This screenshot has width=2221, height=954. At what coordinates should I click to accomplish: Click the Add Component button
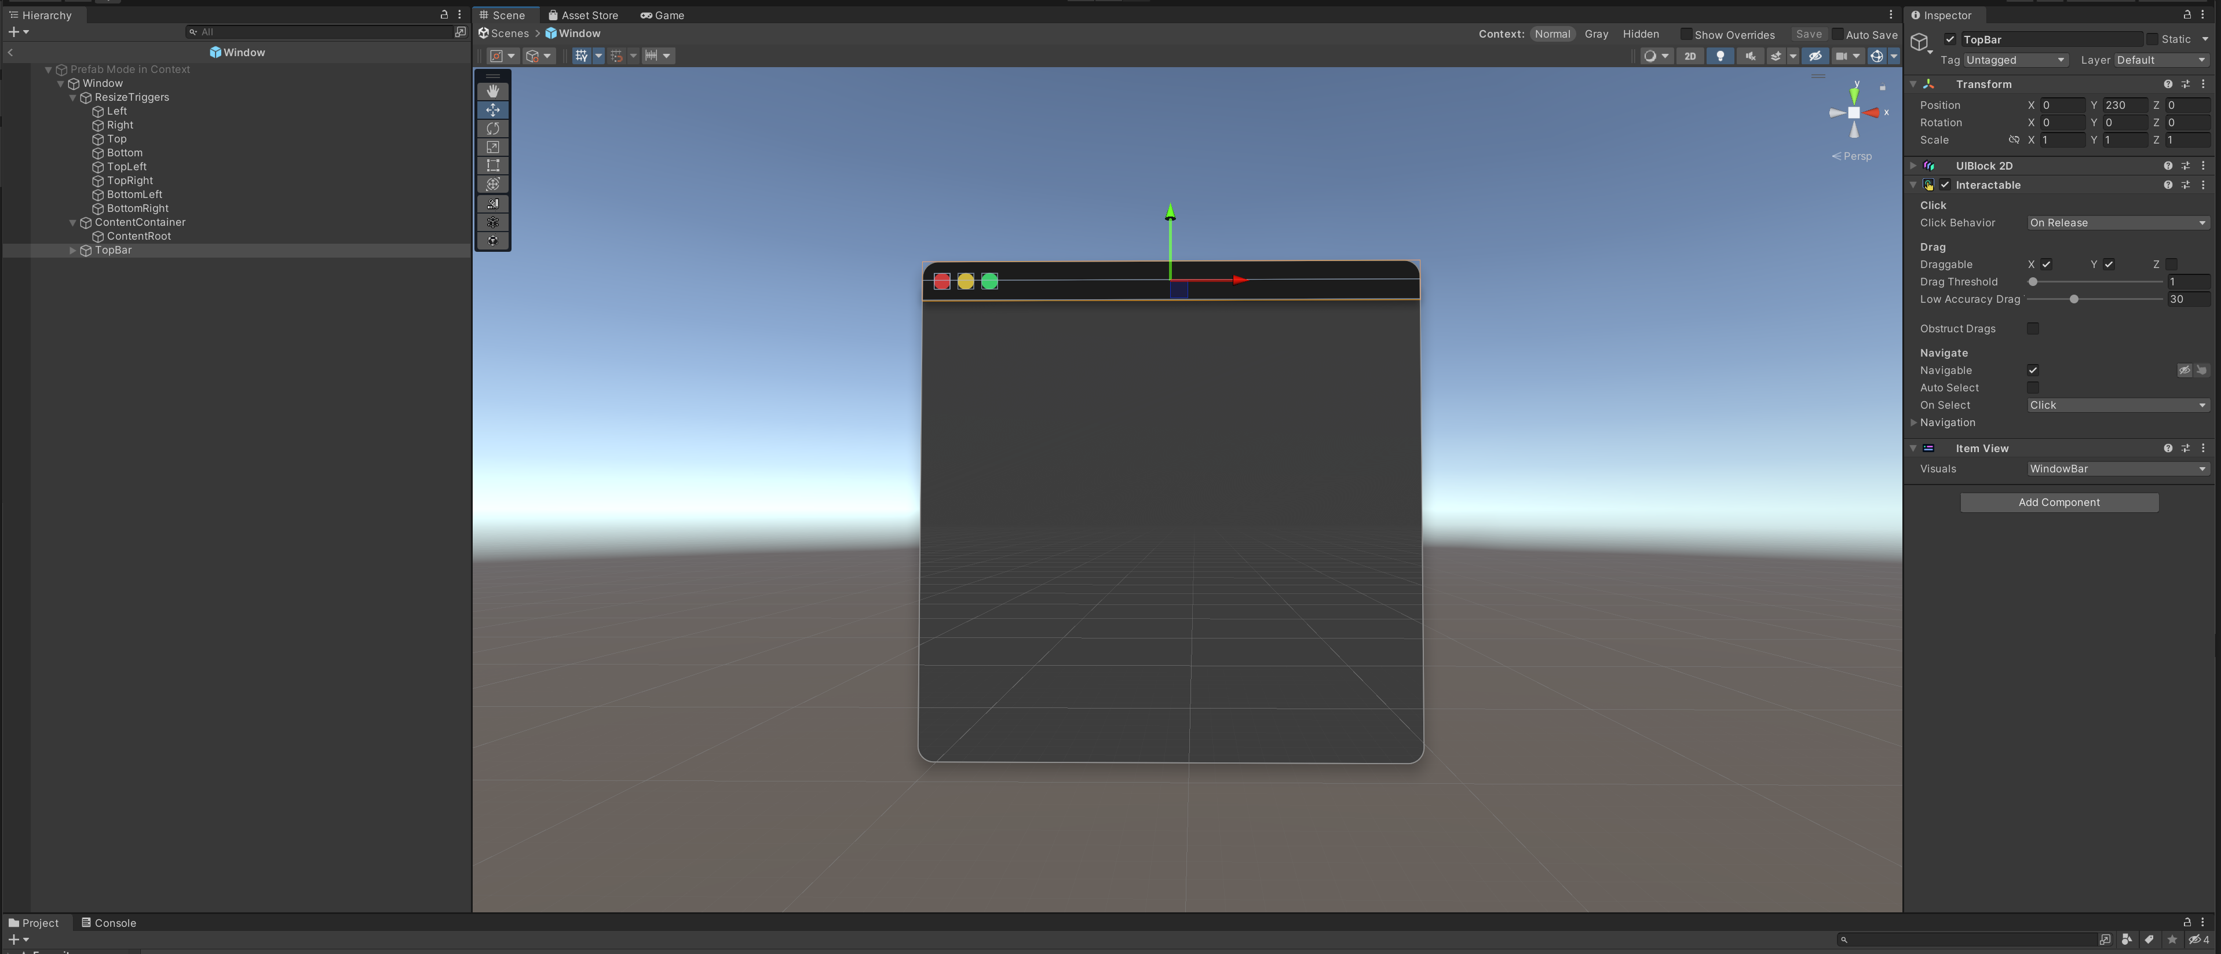2059,501
